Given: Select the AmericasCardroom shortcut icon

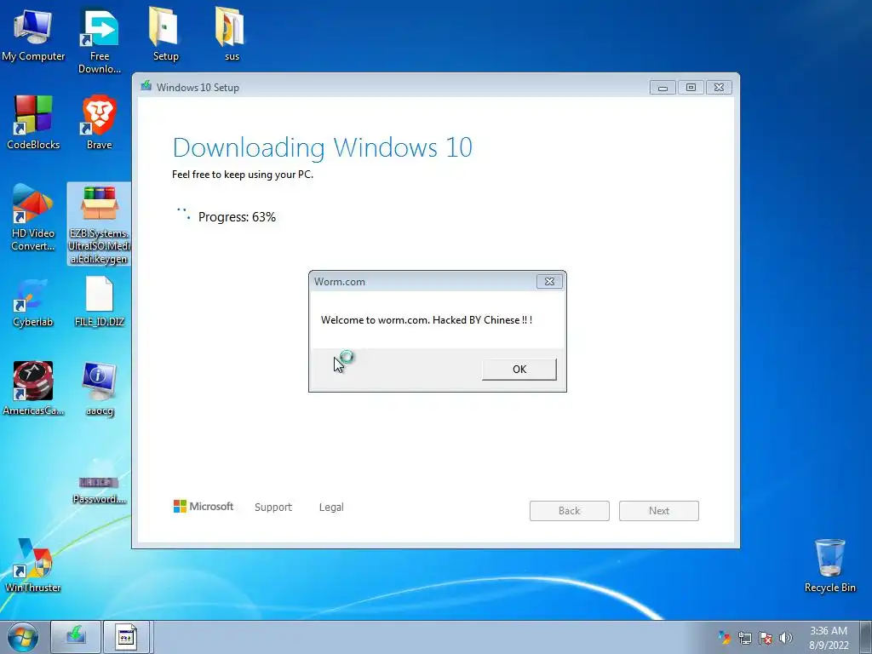Looking at the screenshot, I should click(33, 388).
